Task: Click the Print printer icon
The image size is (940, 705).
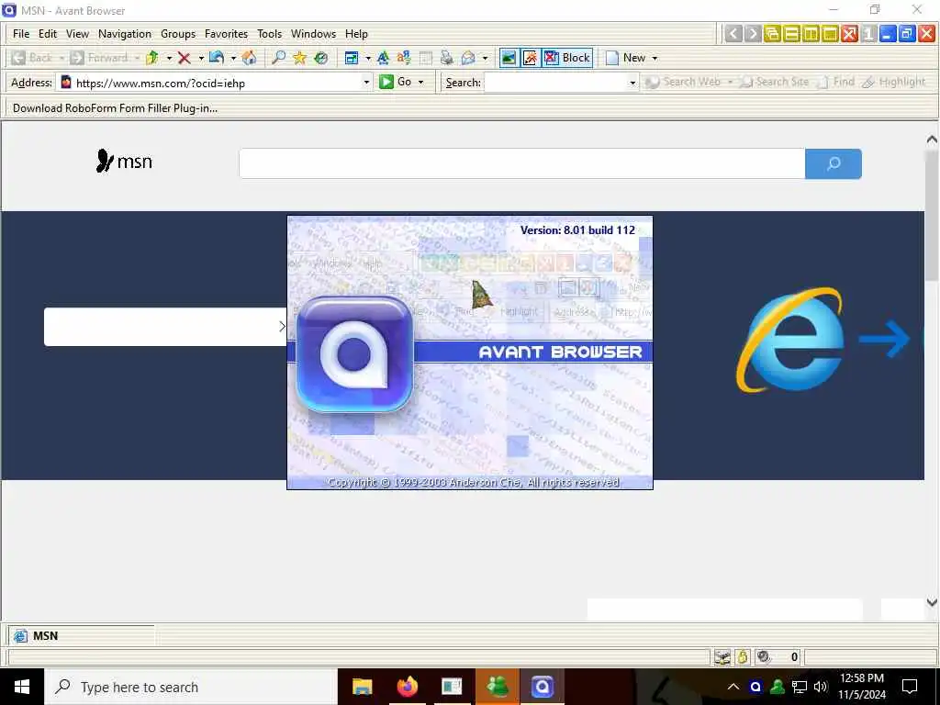Action: click(x=447, y=58)
